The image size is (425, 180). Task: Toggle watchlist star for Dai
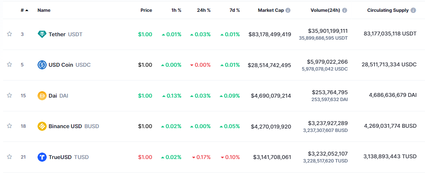(10, 95)
